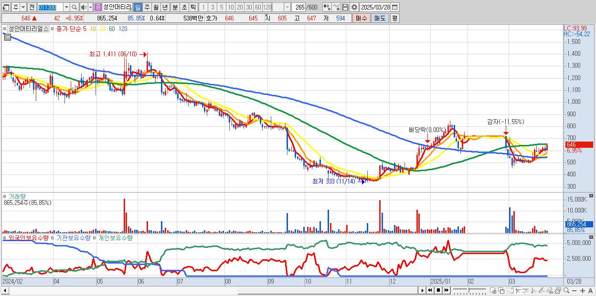Click the play forward chart button
The image size is (596, 296).
tap(423, 290)
